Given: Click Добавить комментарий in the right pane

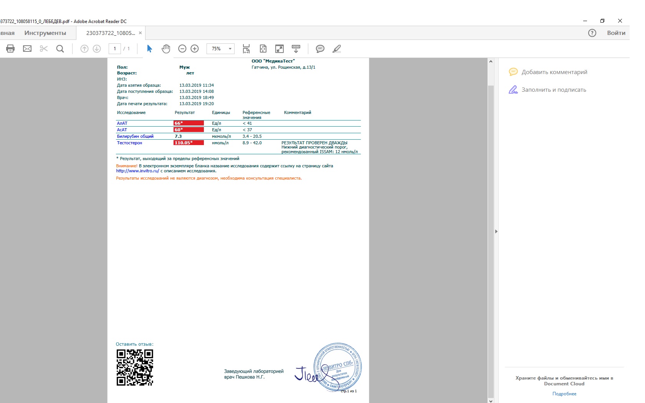Looking at the screenshot, I should [x=554, y=72].
